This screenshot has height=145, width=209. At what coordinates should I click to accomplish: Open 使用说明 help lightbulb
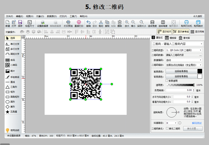click(x=13, y=130)
